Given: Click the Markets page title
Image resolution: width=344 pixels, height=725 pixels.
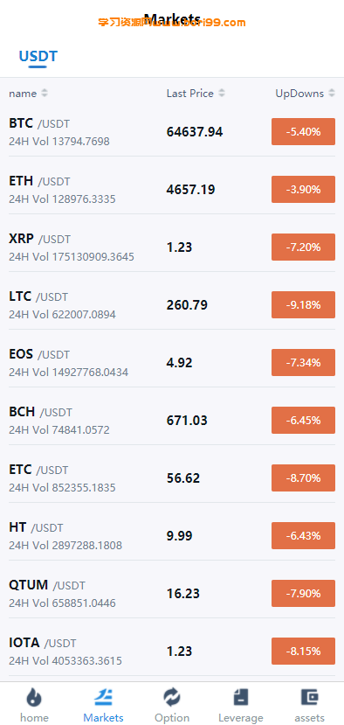Looking at the screenshot, I should [x=172, y=19].
